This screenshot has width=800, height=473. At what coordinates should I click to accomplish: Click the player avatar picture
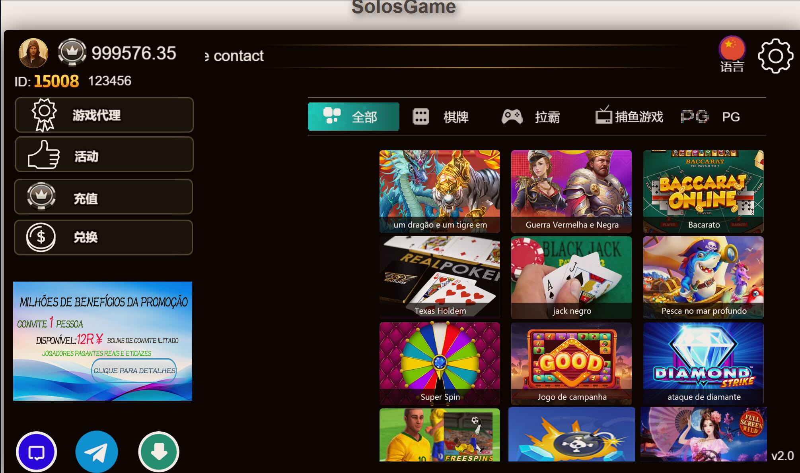click(33, 53)
